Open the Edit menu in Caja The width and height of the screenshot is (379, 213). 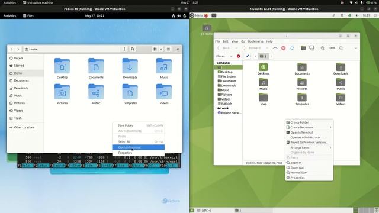(226, 41)
